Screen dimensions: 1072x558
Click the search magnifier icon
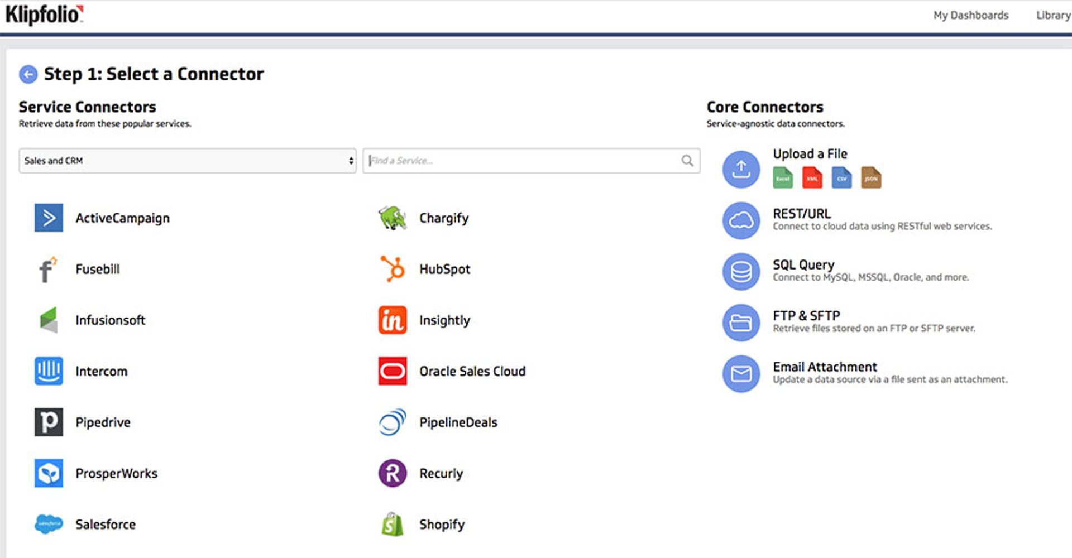pos(687,161)
